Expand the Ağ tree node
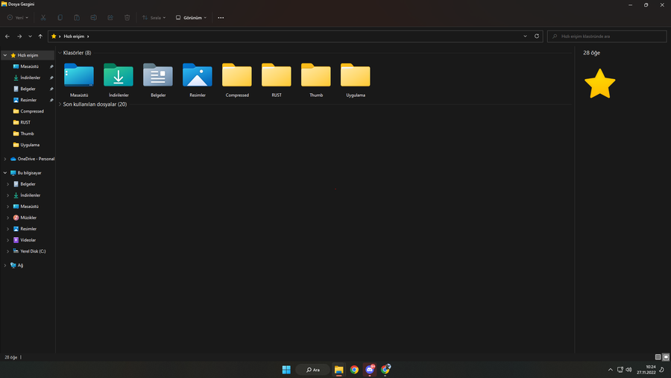This screenshot has width=671, height=378. tap(5, 265)
